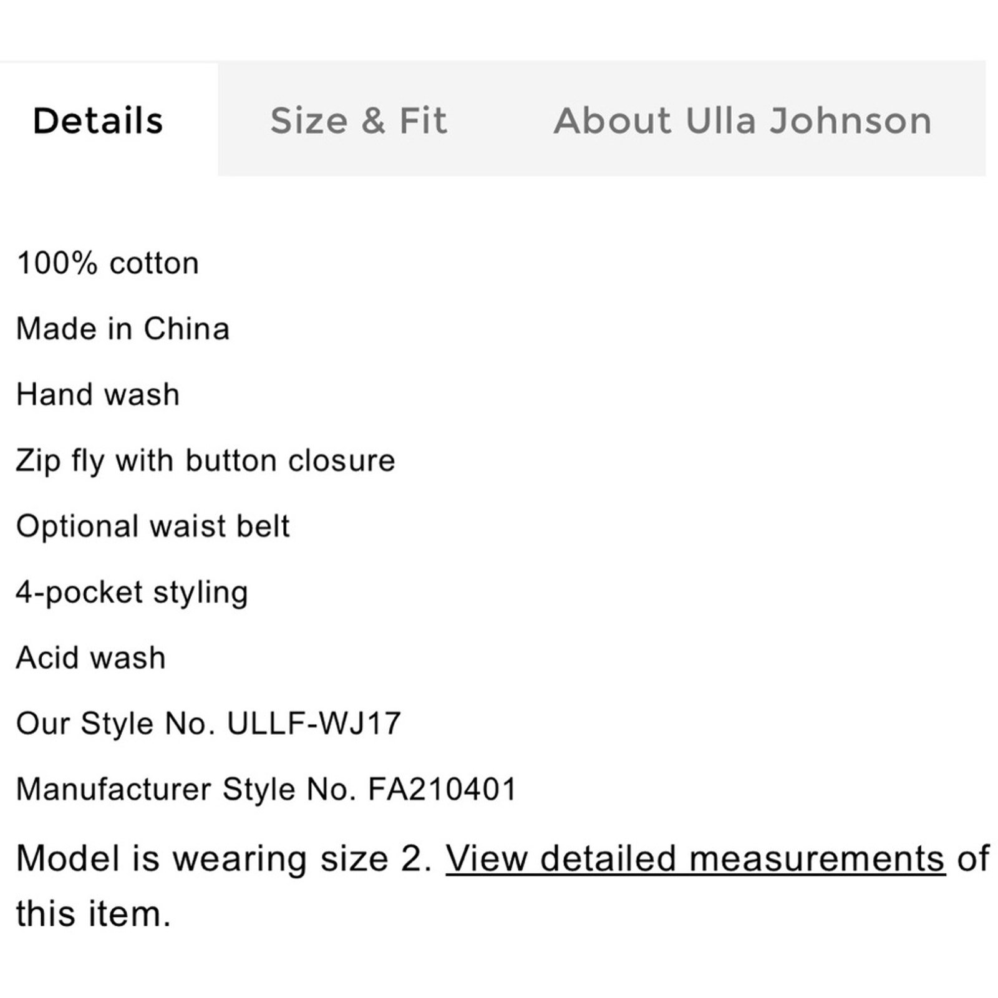Click the 4-pocket styling line

[x=132, y=593]
